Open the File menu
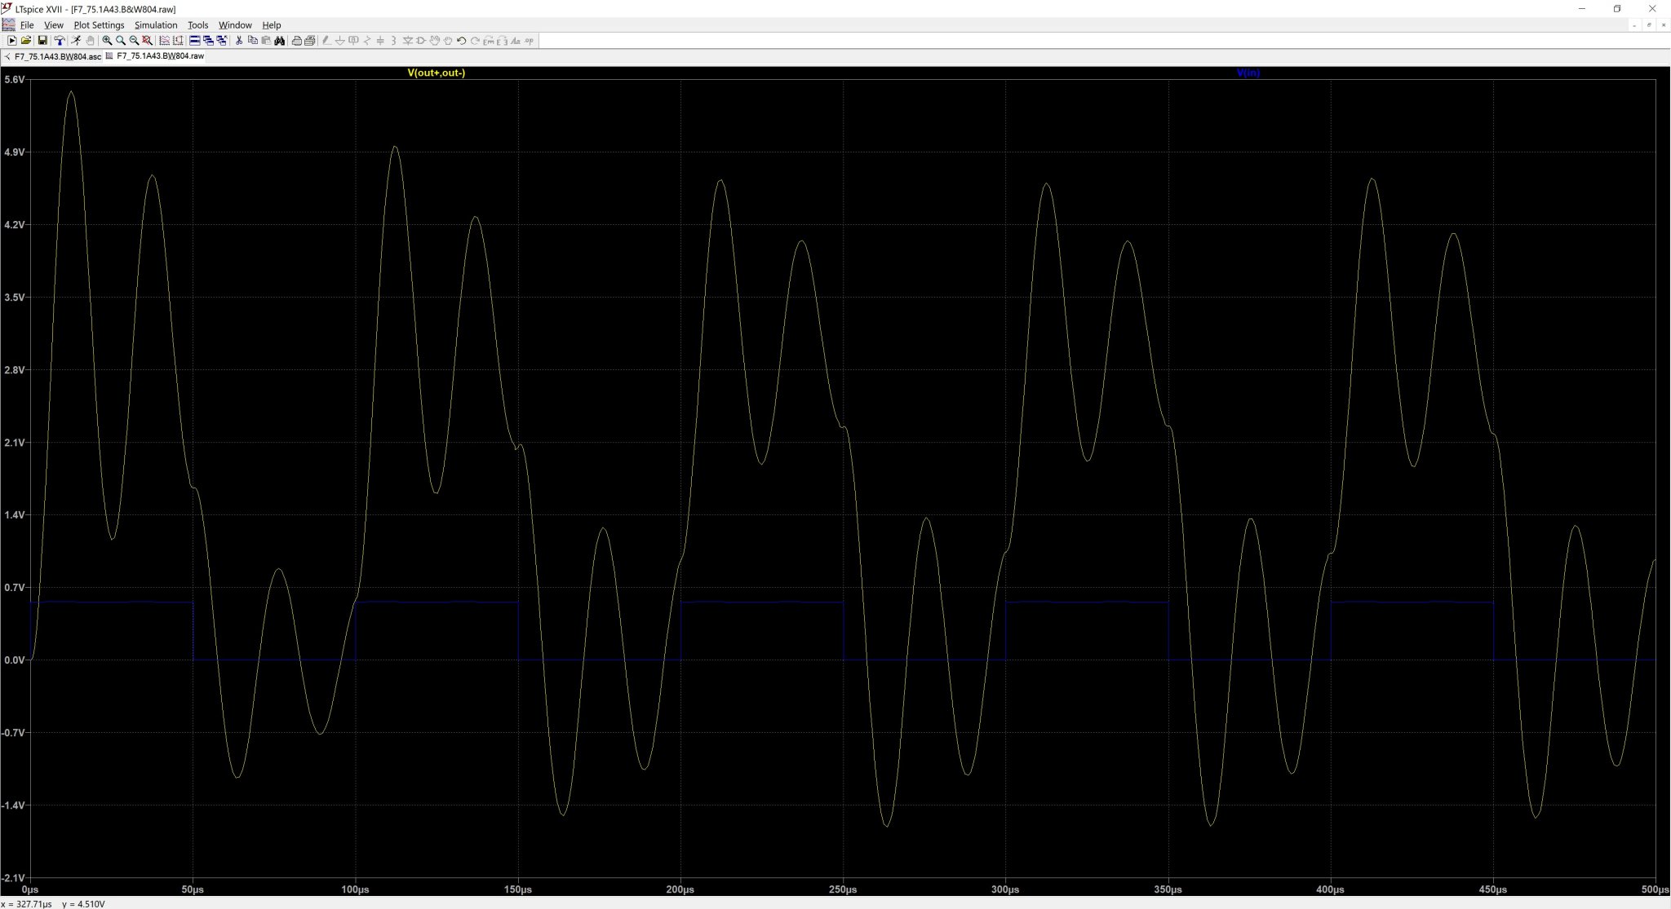Viewport: 1671px width, 909px height. tap(27, 25)
